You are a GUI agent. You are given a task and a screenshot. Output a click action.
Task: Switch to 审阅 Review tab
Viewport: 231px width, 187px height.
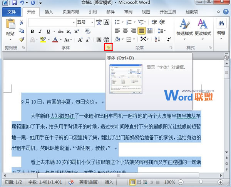[x=128, y=12]
